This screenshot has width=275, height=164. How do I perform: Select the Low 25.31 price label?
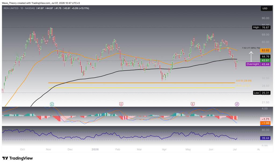(262, 93)
